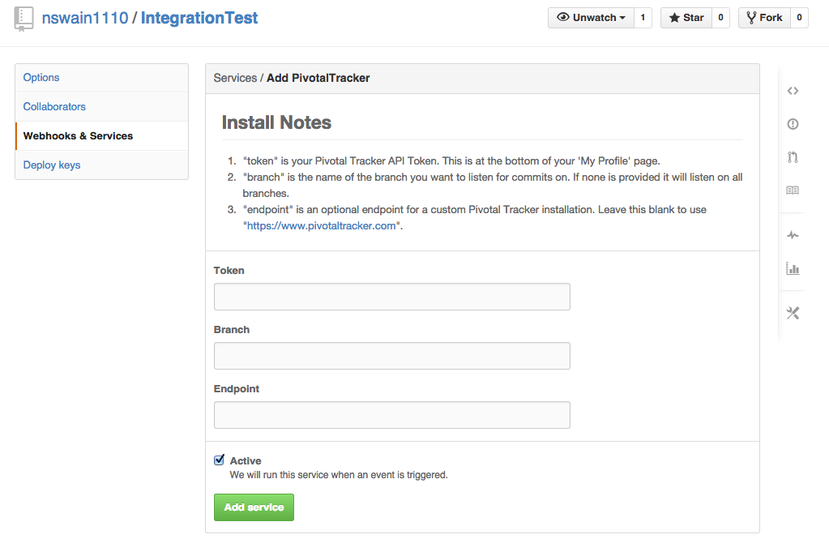Fork the IntegrationTest repository
829x539 pixels.
[764, 18]
